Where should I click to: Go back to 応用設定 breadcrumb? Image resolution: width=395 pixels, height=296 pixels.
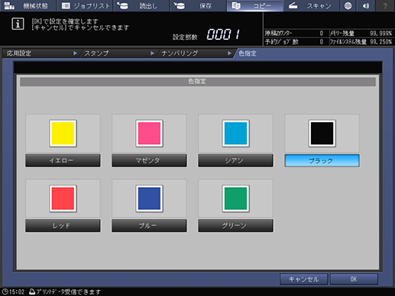[x=40, y=53]
